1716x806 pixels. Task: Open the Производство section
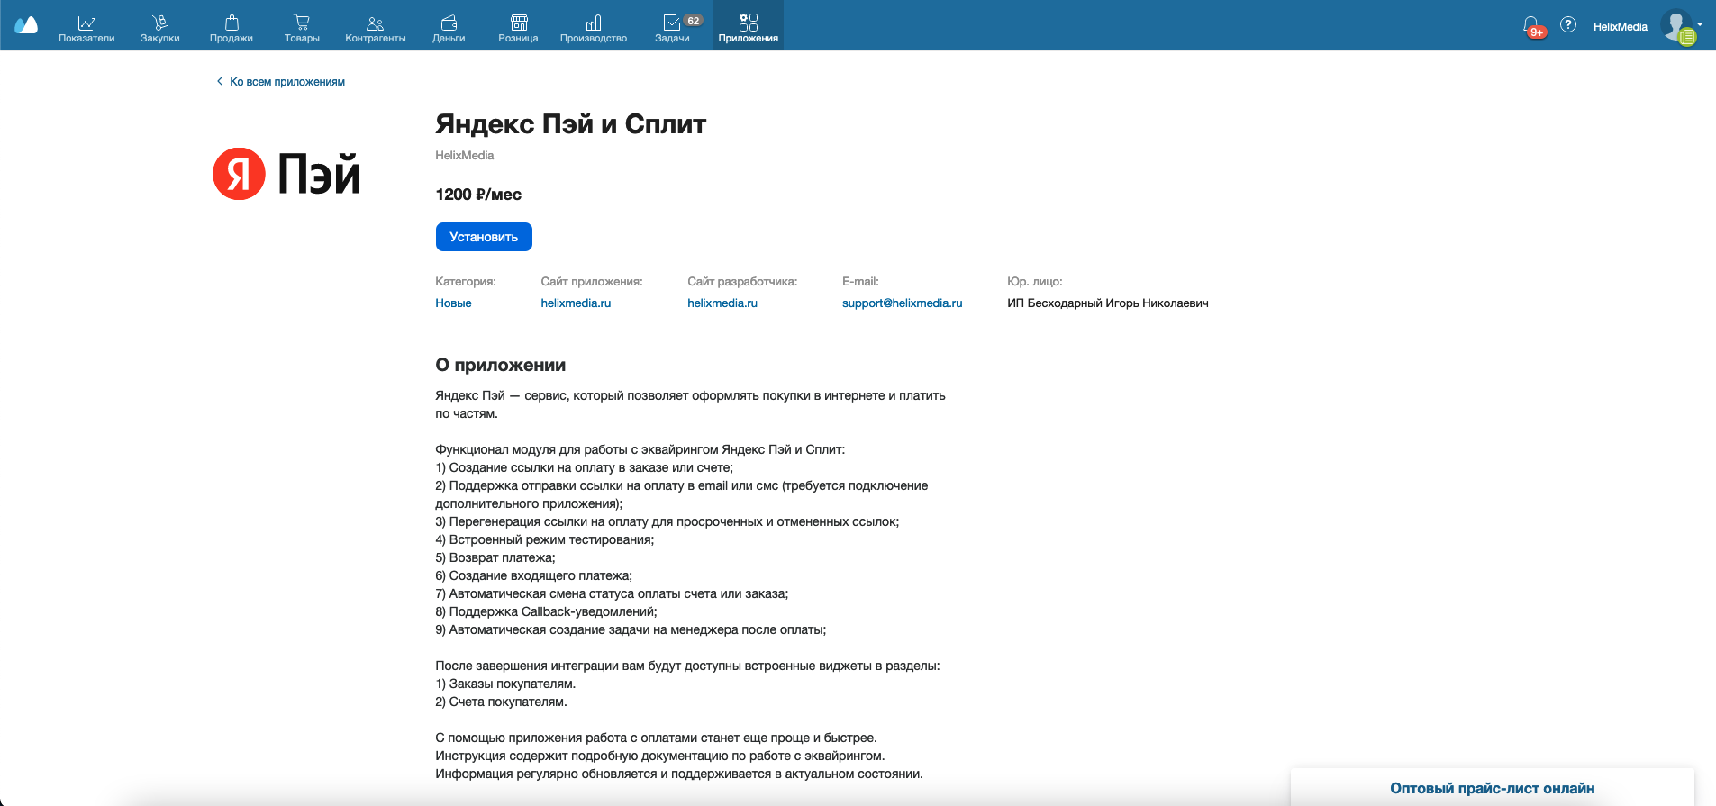[x=594, y=27]
